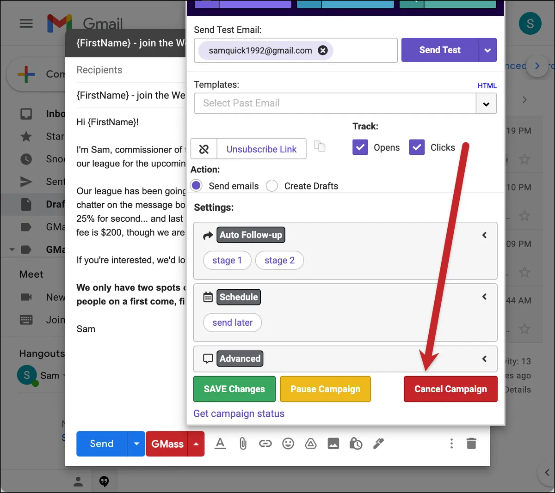555x493 pixels.
Task: Click the insert signature pen icon
Action: coord(378,444)
